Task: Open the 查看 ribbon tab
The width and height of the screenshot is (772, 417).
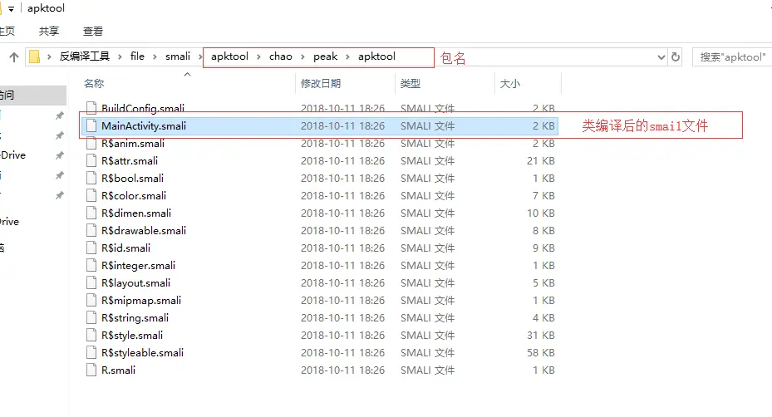Action: point(92,31)
